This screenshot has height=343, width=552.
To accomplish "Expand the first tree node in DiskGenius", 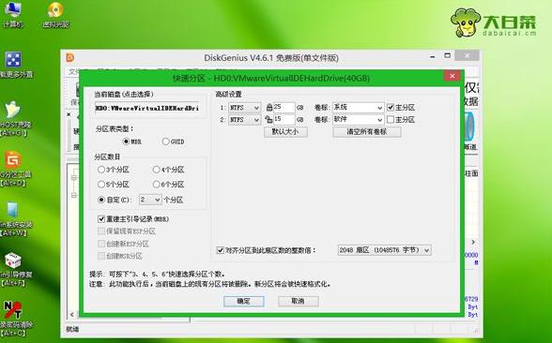I will [x=74, y=178].
